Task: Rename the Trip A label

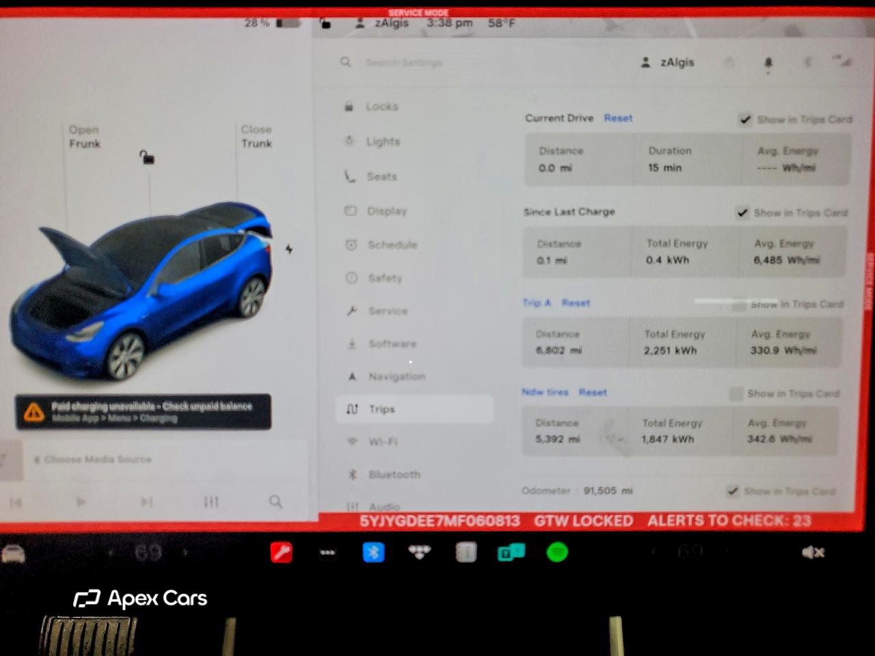Action: pyautogui.click(x=537, y=303)
